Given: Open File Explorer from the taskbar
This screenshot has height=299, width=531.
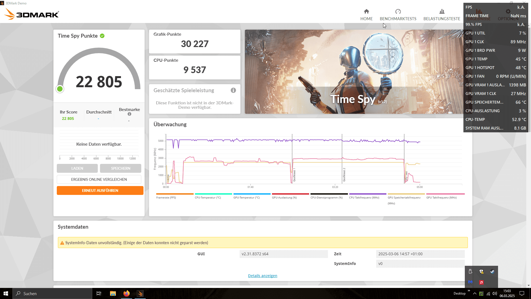Looking at the screenshot, I should pos(113,293).
